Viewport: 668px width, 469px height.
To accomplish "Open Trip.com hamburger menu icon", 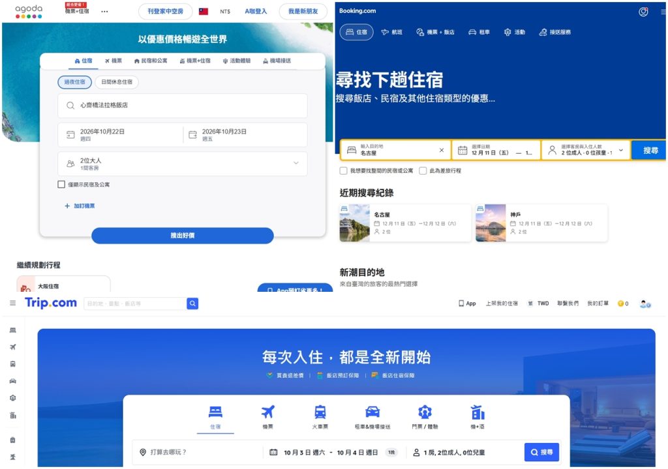I will click(x=13, y=303).
